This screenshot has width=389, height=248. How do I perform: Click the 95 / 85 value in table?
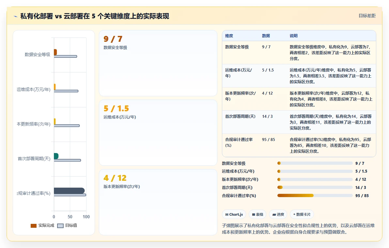point(269,140)
